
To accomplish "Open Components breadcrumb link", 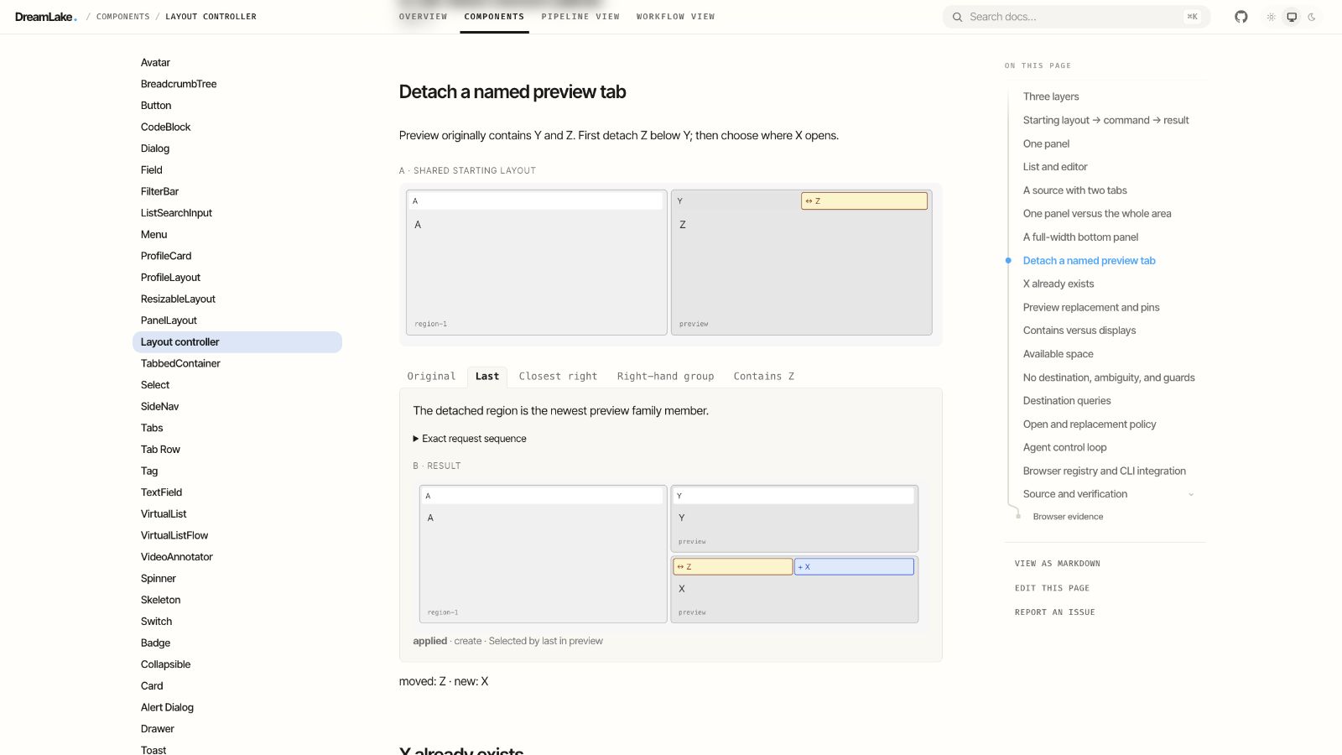I will [122, 17].
